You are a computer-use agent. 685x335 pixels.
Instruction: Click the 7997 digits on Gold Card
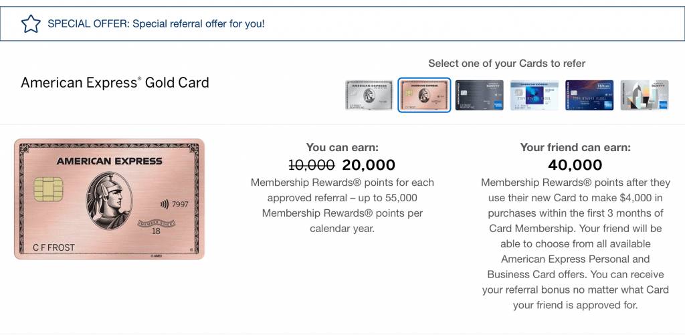tap(181, 205)
